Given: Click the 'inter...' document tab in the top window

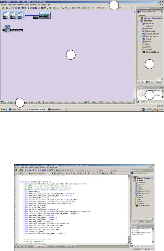Looking at the screenshot, I should click(52, 102).
